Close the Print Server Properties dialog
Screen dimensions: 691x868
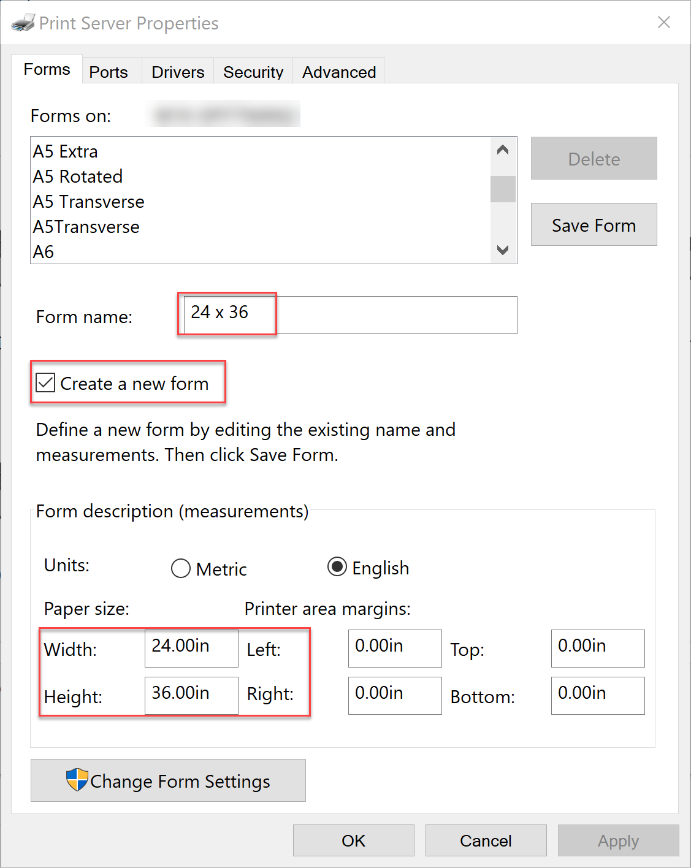pos(663,23)
